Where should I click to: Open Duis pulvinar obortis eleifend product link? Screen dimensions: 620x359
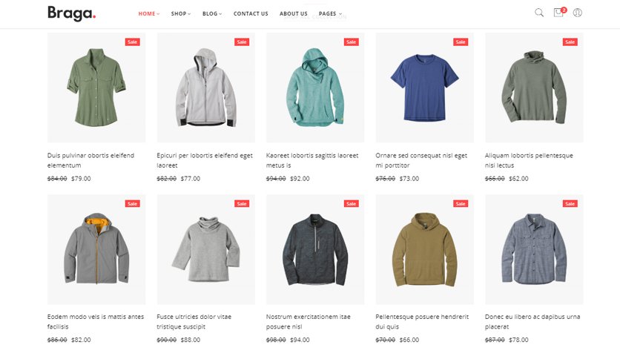(x=90, y=160)
